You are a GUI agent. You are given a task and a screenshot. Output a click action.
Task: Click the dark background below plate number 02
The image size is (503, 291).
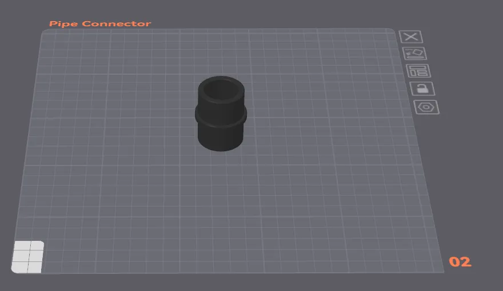463,281
